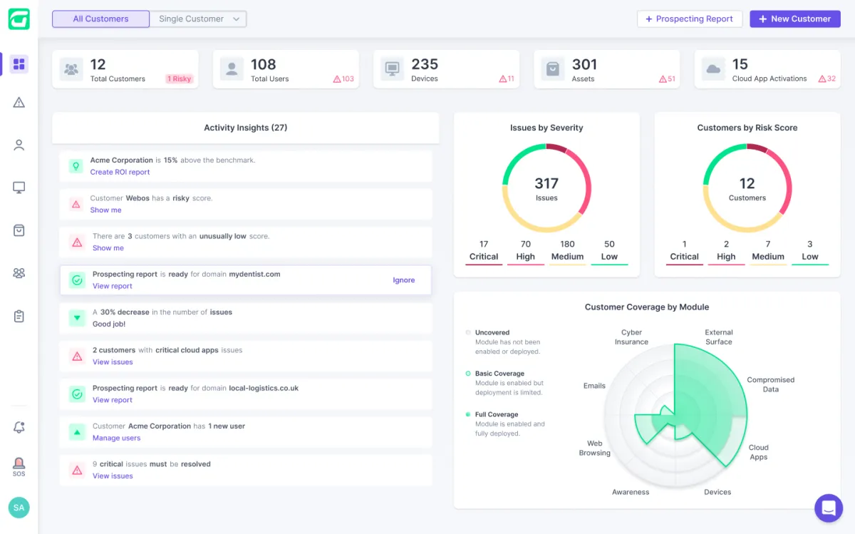This screenshot has height=534, width=855.
Task: Select Medium tab under Issues by Severity
Action: (x=568, y=251)
